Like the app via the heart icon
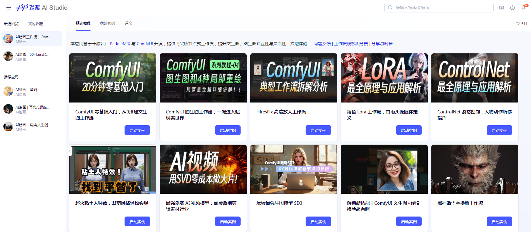Viewport: 531px width, 232px height. pos(518,24)
